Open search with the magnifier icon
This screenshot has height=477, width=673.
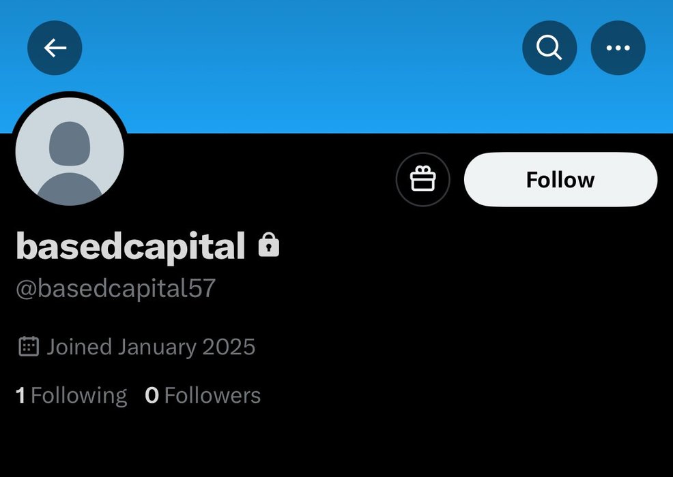pyautogui.click(x=549, y=48)
